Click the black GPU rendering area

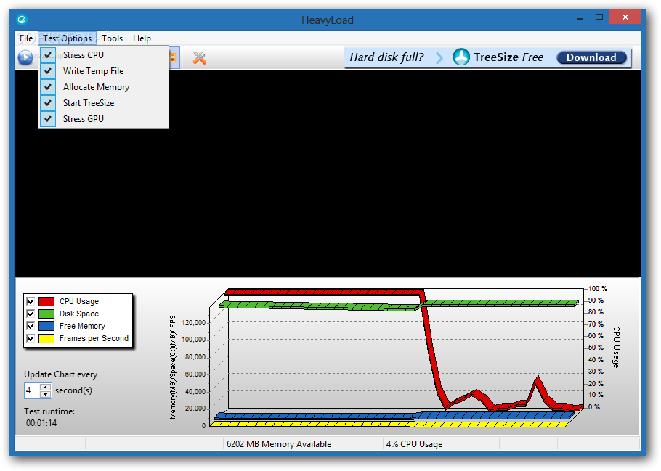click(x=327, y=173)
